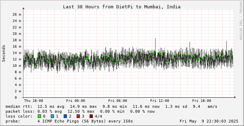
Task: Click the Thu 18:00 time axis label
Action: pyautogui.click(x=34, y=101)
